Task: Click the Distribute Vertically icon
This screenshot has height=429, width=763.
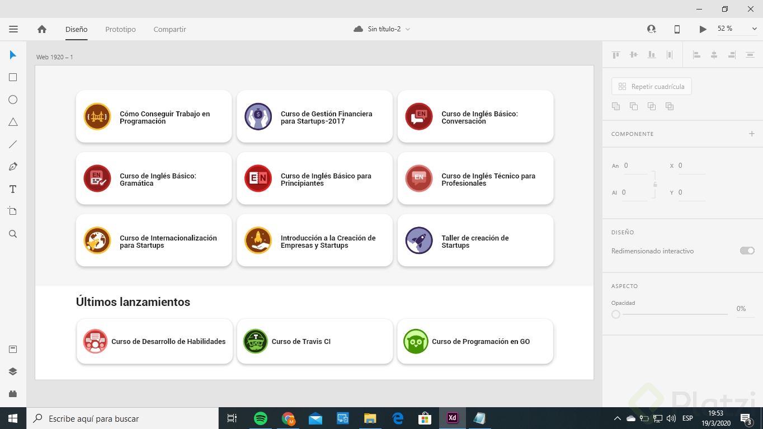Action: pos(670,55)
